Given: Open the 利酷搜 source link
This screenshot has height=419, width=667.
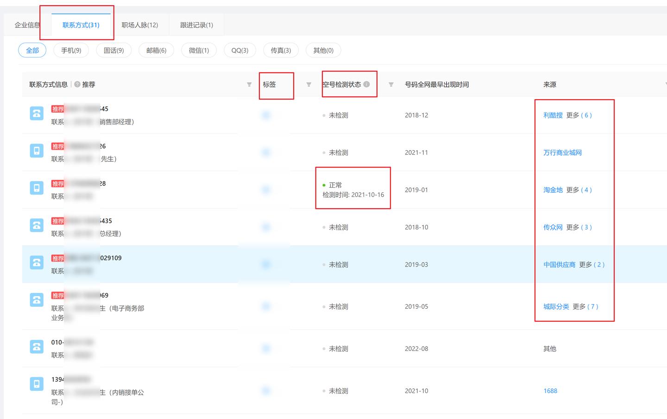Looking at the screenshot, I should point(553,115).
